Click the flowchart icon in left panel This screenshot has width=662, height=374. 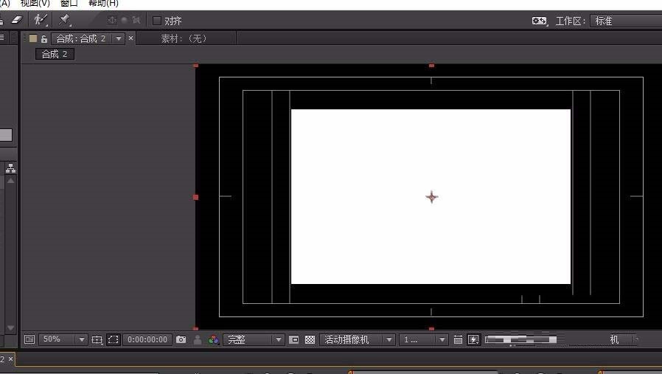tap(10, 168)
